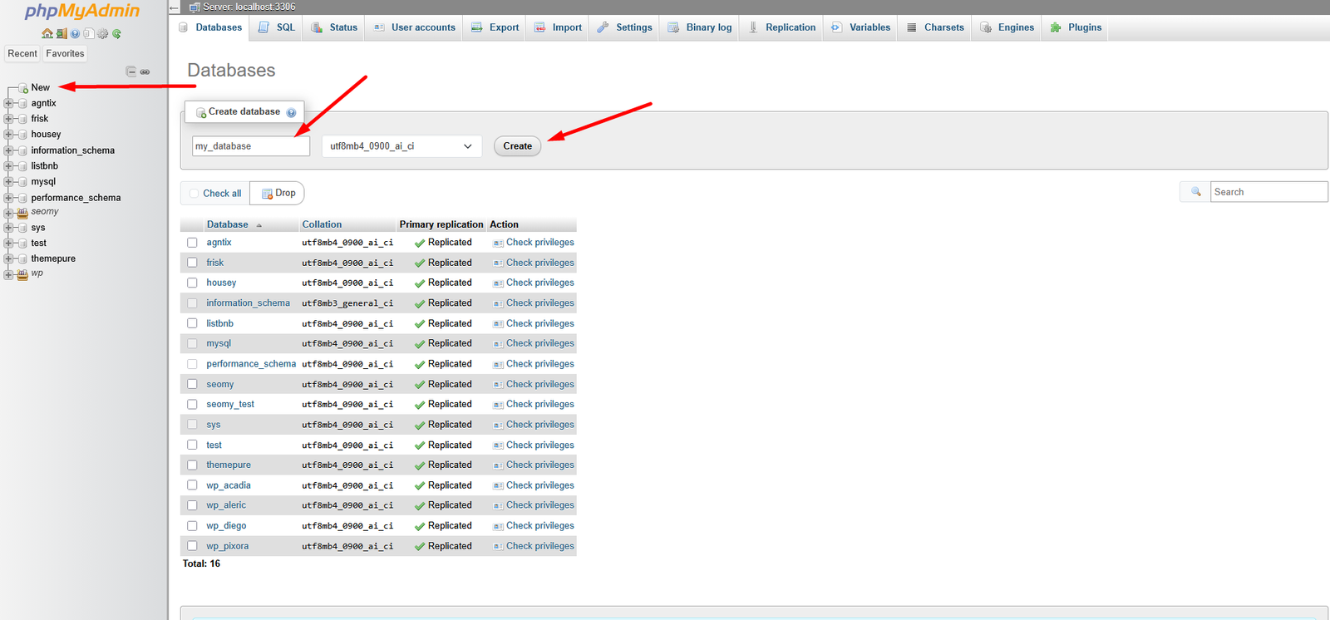The height and width of the screenshot is (620, 1330).
Task: Open the navigation panel settings gear
Action: pos(103,34)
